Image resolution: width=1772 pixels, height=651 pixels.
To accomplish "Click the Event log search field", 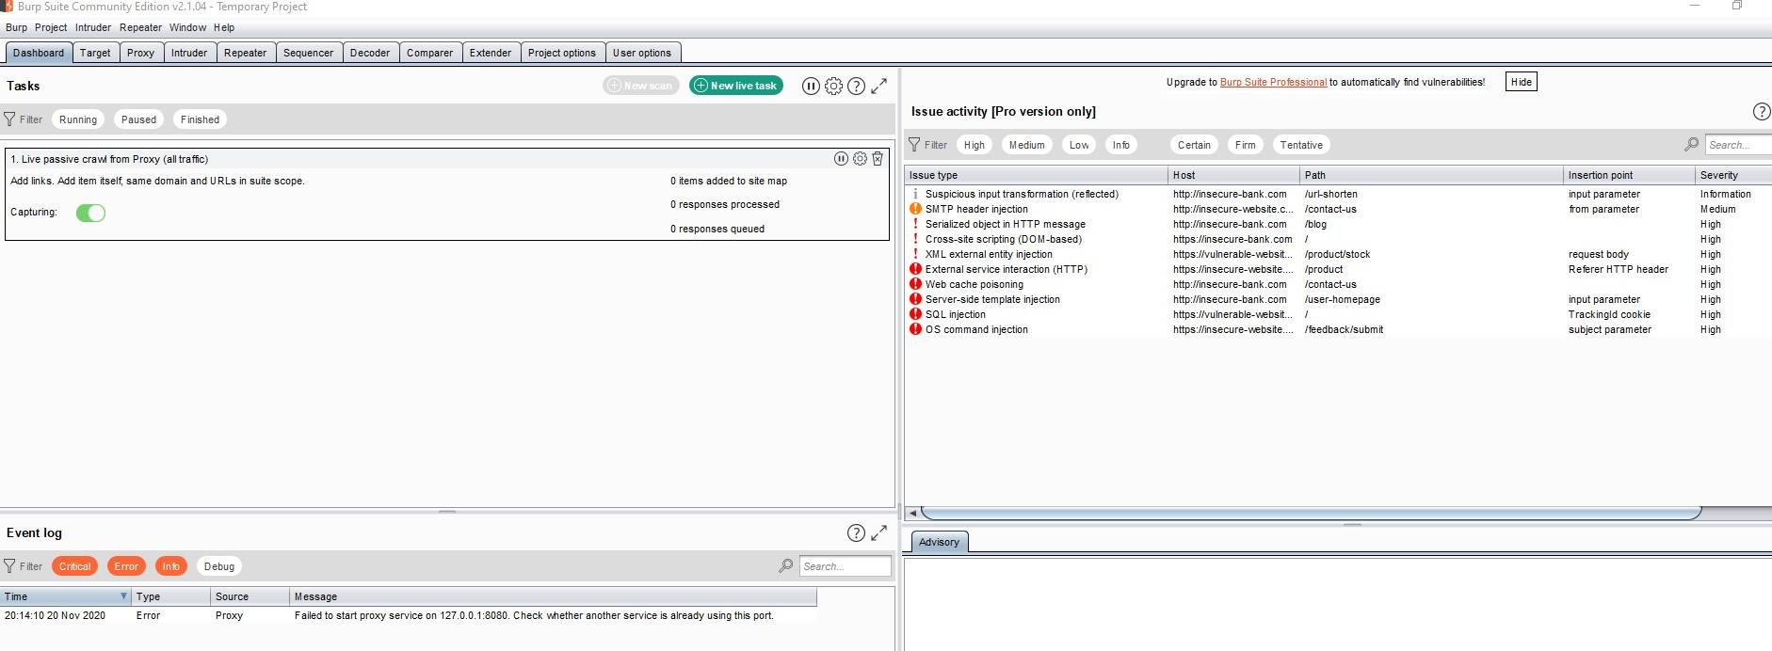I will [x=845, y=566].
